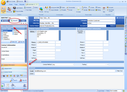Open BDC Rep dropdown

pyautogui.click(x=58, y=21)
